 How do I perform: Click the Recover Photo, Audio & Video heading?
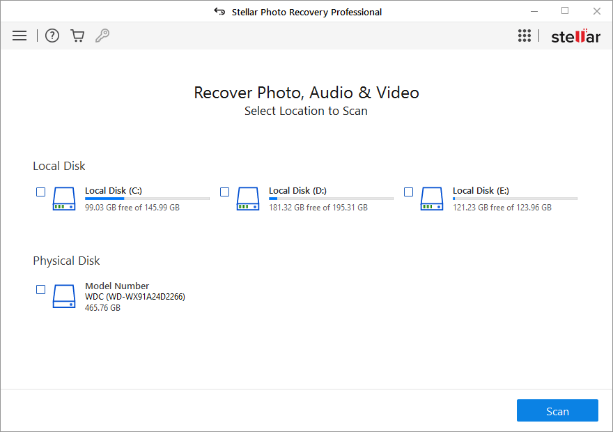[306, 92]
